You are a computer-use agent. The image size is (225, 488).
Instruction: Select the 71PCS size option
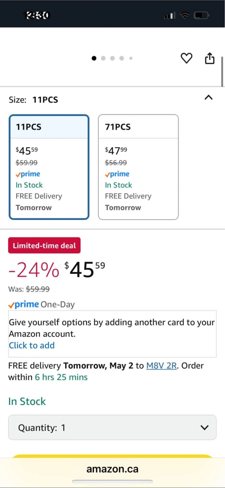[x=138, y=167]
